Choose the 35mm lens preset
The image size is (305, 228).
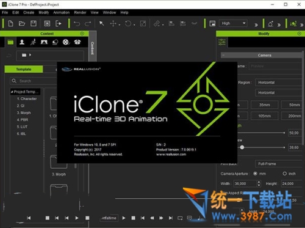264,105
